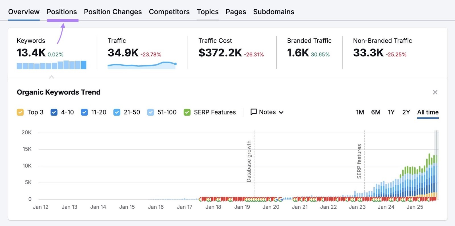Screen dimensions: 455x226
Task: Click the Database growth note marker
Action: [249, 161]
